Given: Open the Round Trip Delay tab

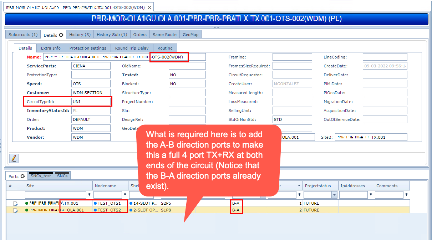Looking at the screenshot, I should click(x=132, y=48).
